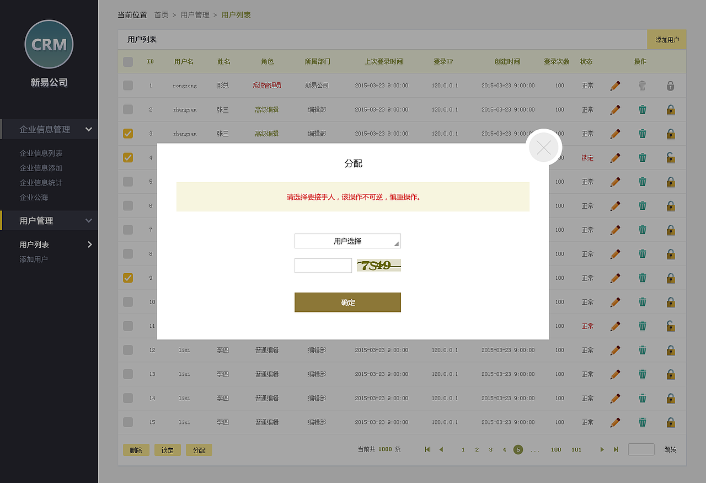
Task: Delete user zhangsan in row 2 via trash icon
Action: (642, 109)
